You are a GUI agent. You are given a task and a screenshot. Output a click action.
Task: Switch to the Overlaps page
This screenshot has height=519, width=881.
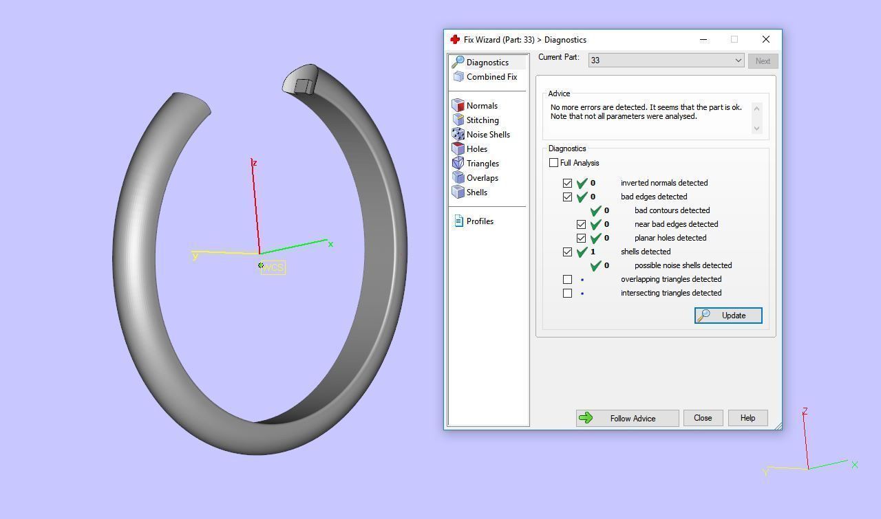tap(482, 178)
